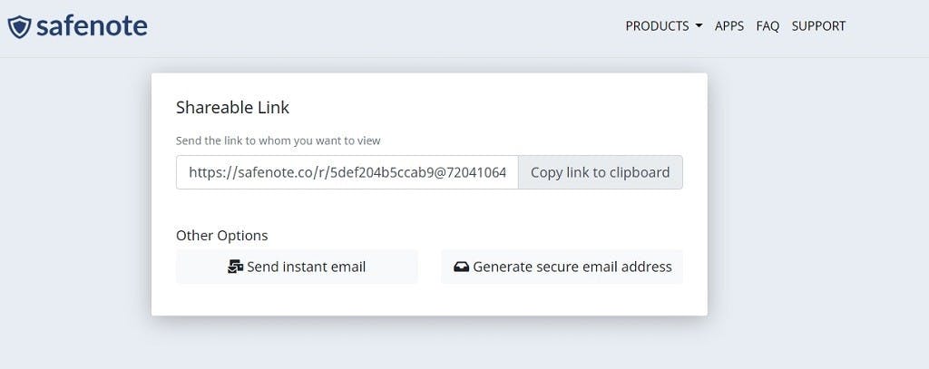Click the Shareable Link heading
This screenshot has height=369, width=929.
[x=232, y=107]
